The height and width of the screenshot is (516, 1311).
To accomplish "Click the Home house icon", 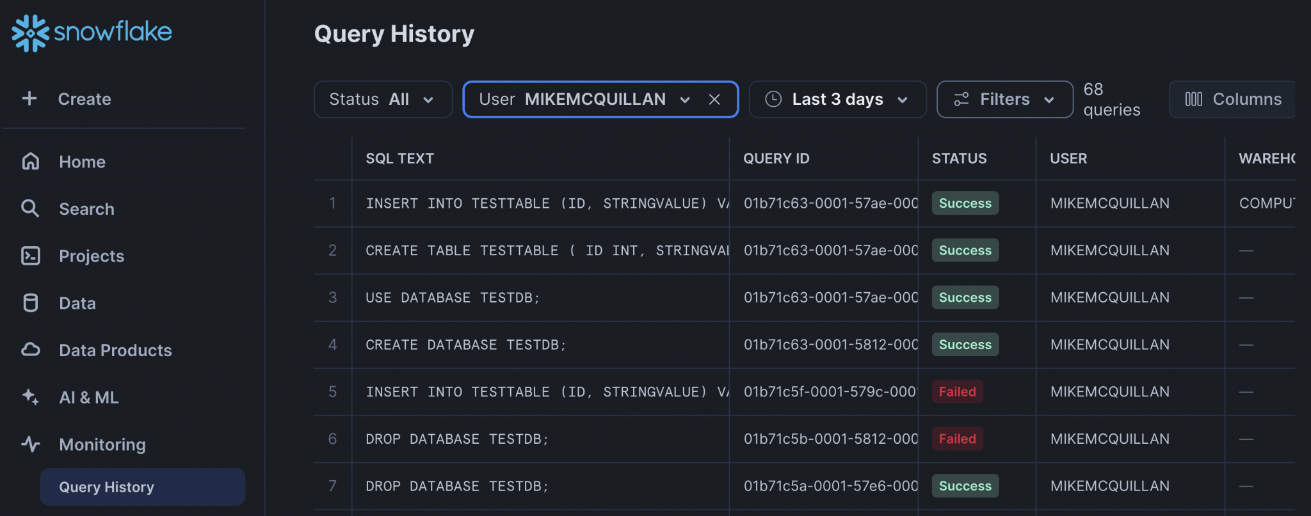I will [x=31, y=161].
